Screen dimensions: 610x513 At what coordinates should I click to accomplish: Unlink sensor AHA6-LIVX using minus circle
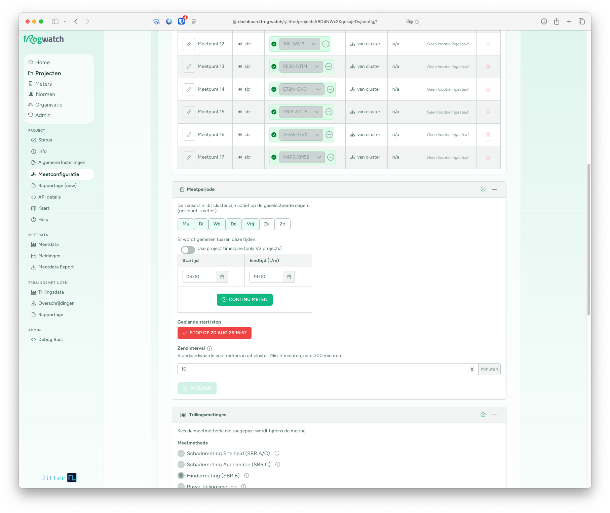click(329, 135)
